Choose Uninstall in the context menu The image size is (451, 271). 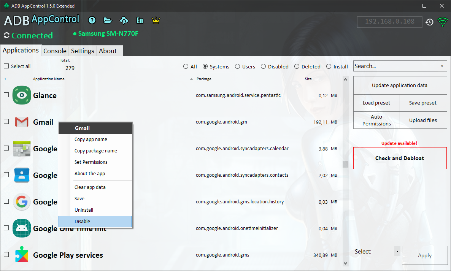(x=95, y=210)
